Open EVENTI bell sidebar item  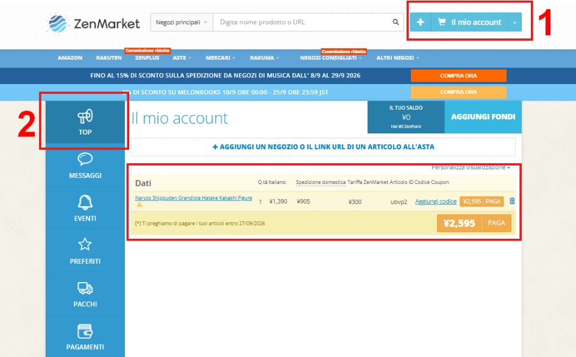pos(85,208)
